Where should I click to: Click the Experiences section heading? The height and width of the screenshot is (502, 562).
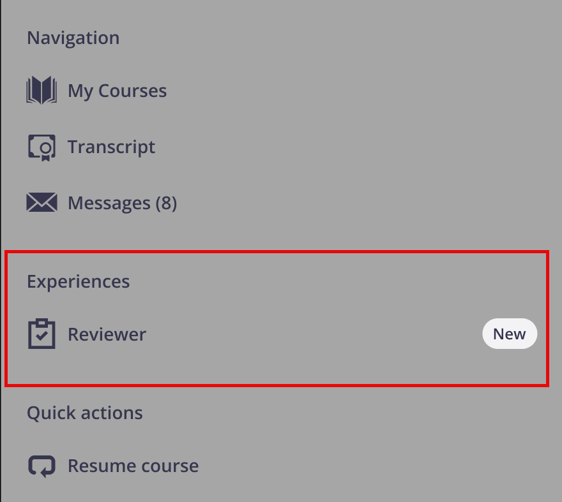[x=78, y=281]
